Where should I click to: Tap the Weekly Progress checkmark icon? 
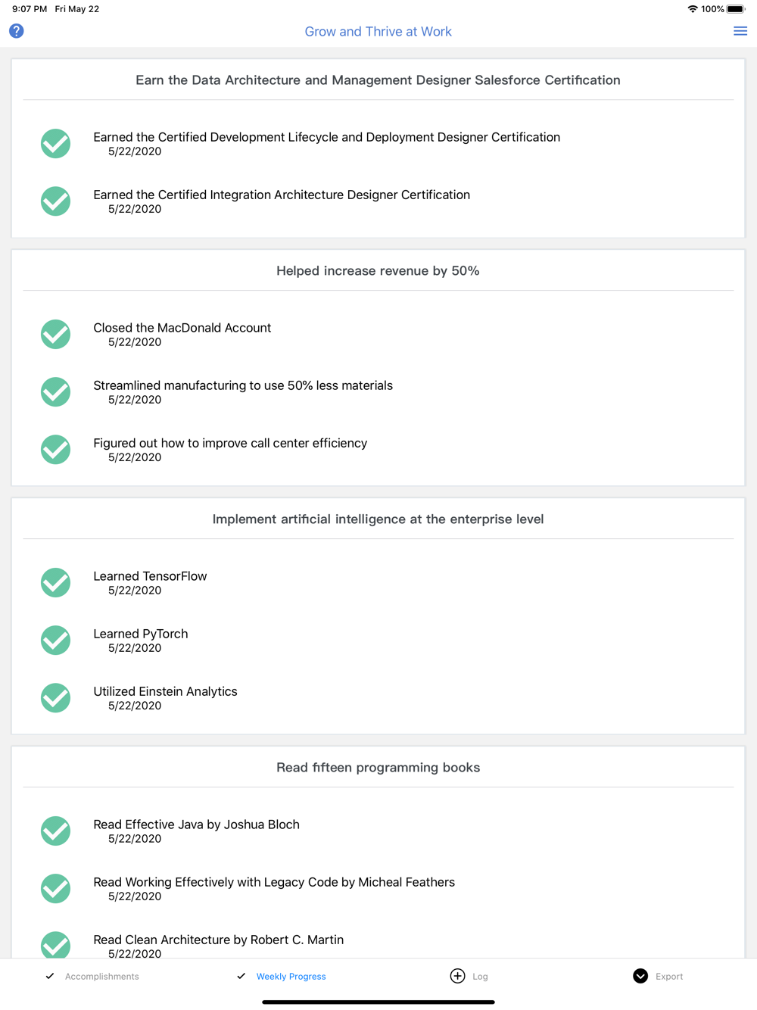[x=241, y=976]
